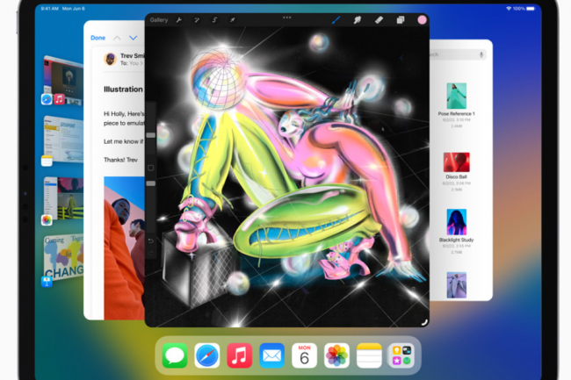This screenshot has height=380, width=571.
Task: Open Calendar from the dock
Action: point(305,355)
